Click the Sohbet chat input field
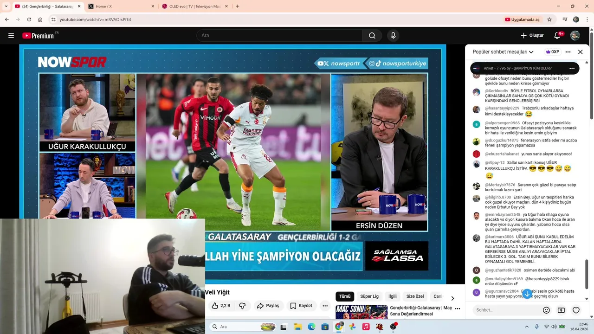This screenshot has height=334, width=594. tap(506, 310)
